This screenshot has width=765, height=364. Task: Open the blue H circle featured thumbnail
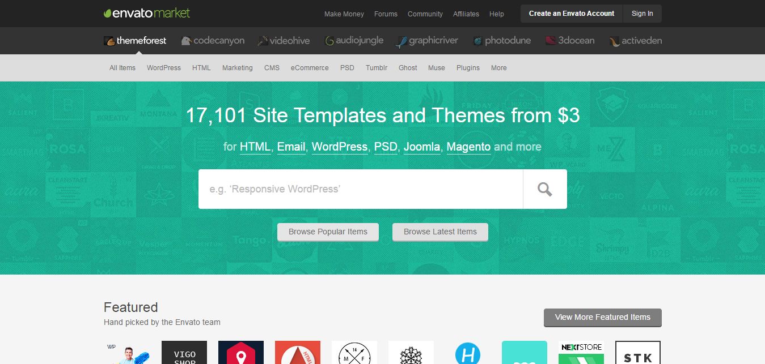pyautogui.click(x=468, y=352)
